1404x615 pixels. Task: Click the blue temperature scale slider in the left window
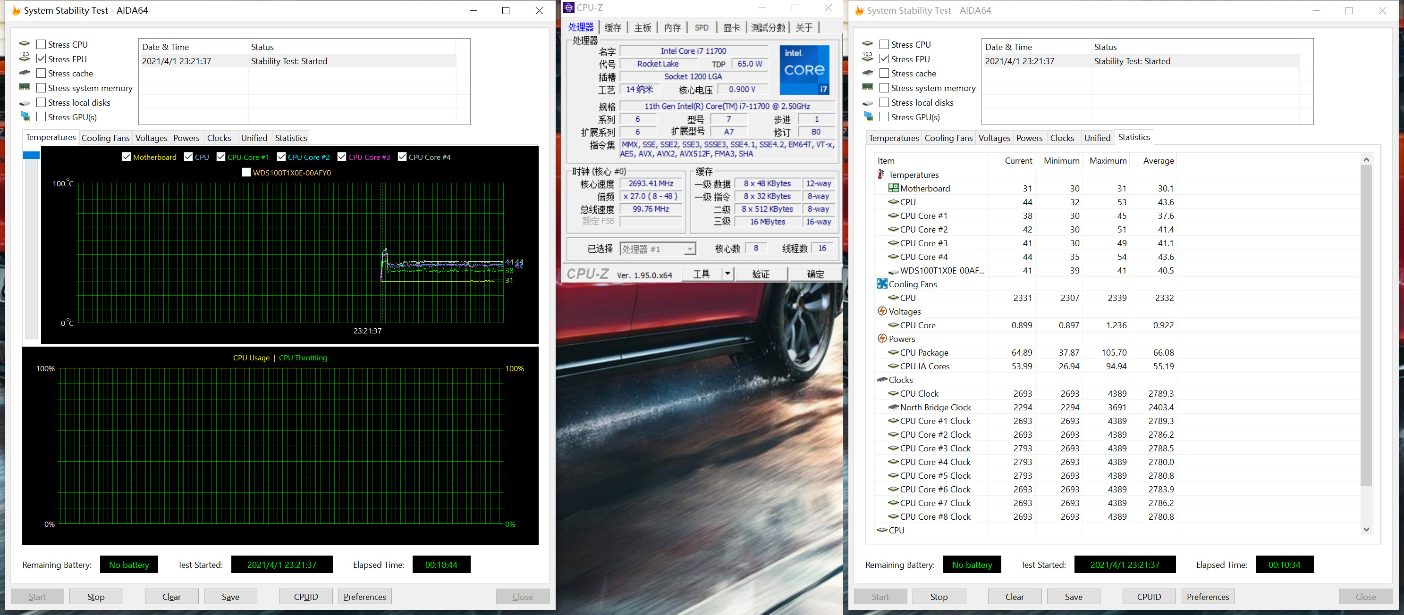(31, 156)
